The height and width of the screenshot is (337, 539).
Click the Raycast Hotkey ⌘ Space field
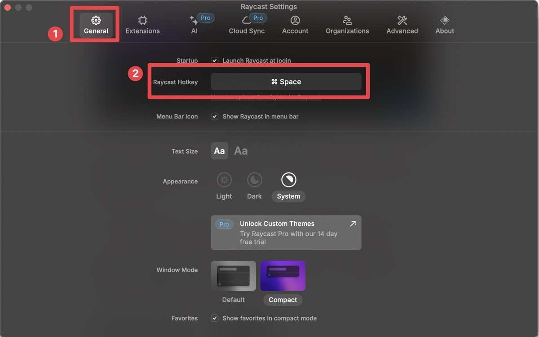pyautogui.click(x=286, y=82)
